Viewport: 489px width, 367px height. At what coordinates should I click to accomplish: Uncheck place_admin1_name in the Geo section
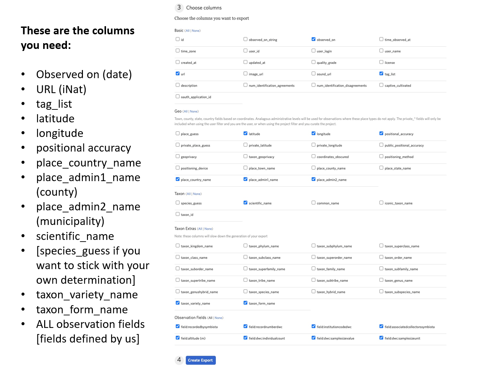pos(245,179)
